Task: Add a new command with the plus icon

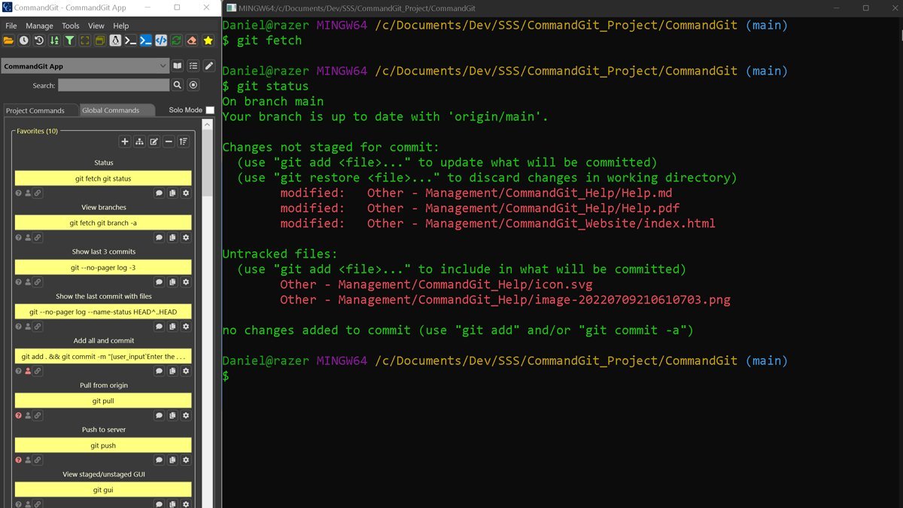Action: 124,141
